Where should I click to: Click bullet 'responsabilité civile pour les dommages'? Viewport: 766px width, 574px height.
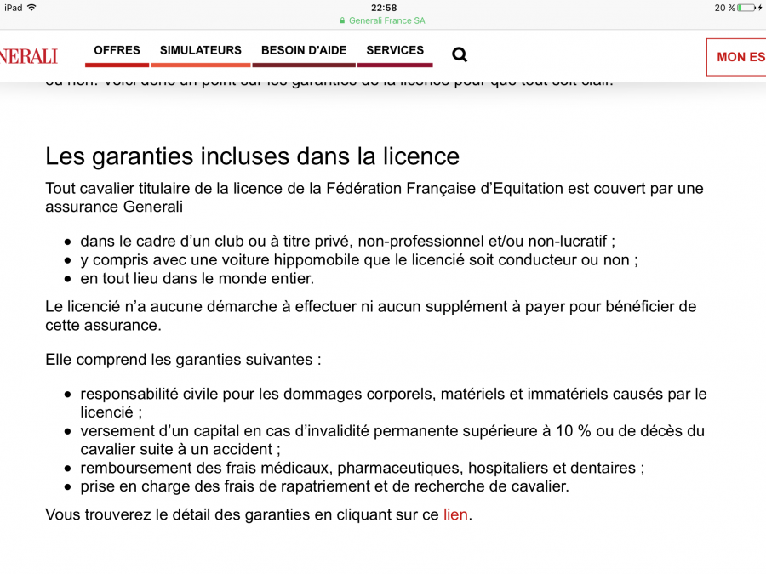pyautogui.click(x=394, y=403)
